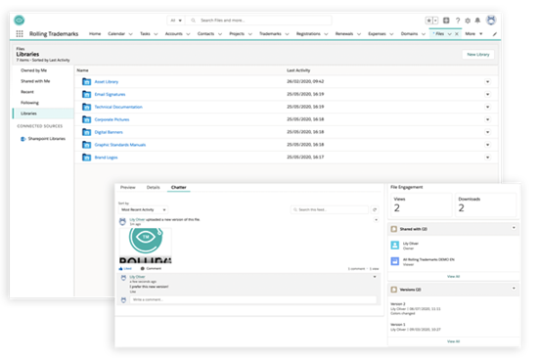Click the Search this feed field
The height and width of the screenshot is (363, 538).
pyautogui.click(x=330, y=209)
